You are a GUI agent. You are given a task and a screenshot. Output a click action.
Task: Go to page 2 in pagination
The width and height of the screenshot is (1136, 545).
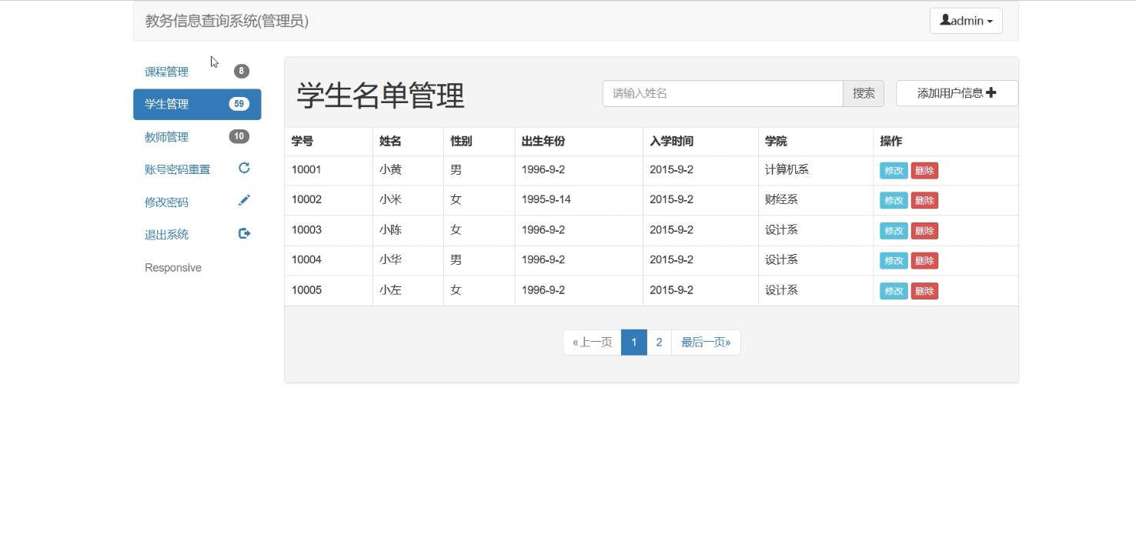pyautogui.click(x=659, y=343)
